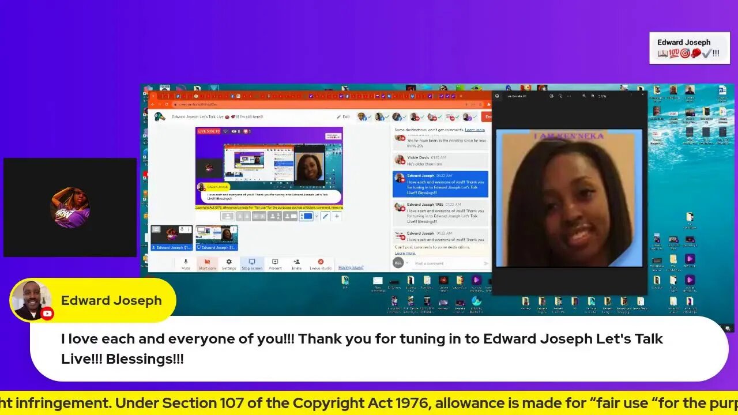Open the photo viewer three-dot more menu
The width and height of the screenshot is (738, 415).
(568, 96)
